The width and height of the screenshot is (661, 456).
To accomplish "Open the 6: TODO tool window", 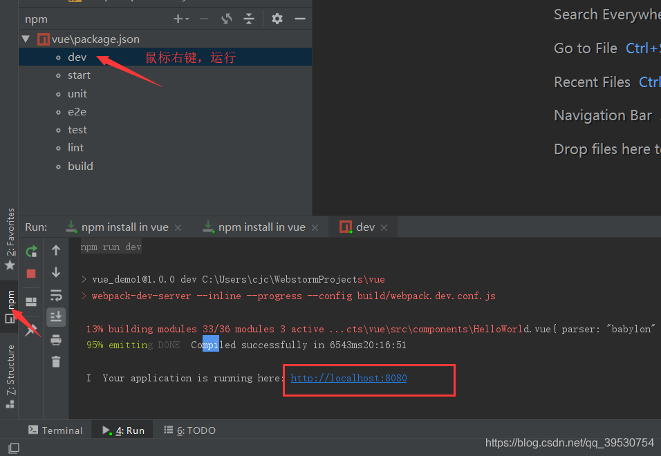I will (x=189, y=430).
